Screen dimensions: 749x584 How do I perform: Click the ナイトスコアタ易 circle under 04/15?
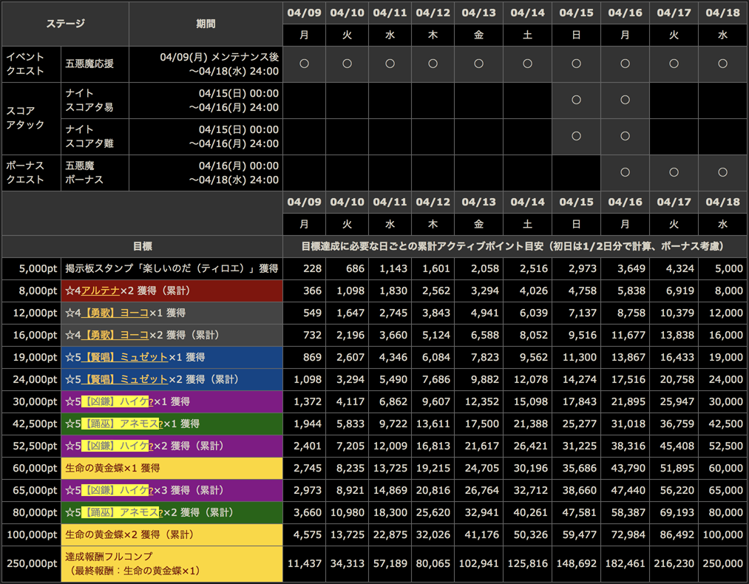(x=576, y=101)
